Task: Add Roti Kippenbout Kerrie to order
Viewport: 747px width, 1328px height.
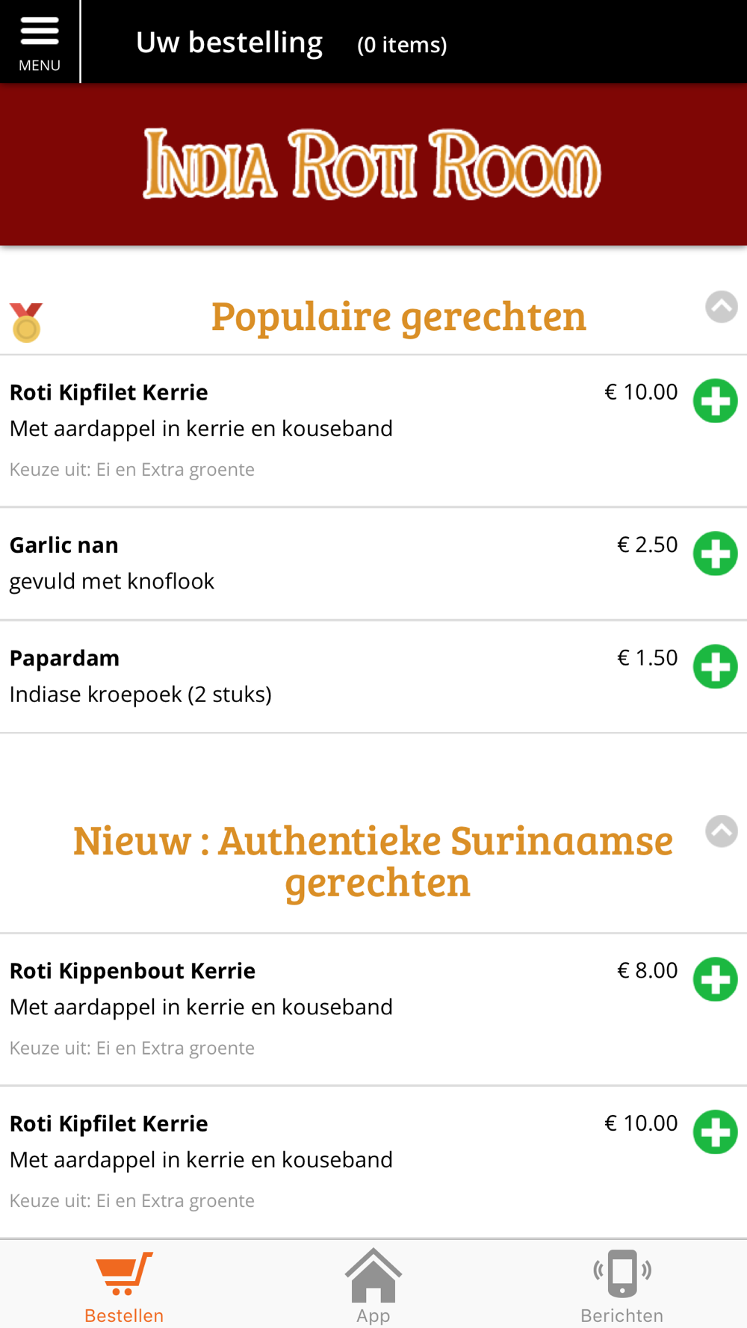Action: (x=715, y=979)
